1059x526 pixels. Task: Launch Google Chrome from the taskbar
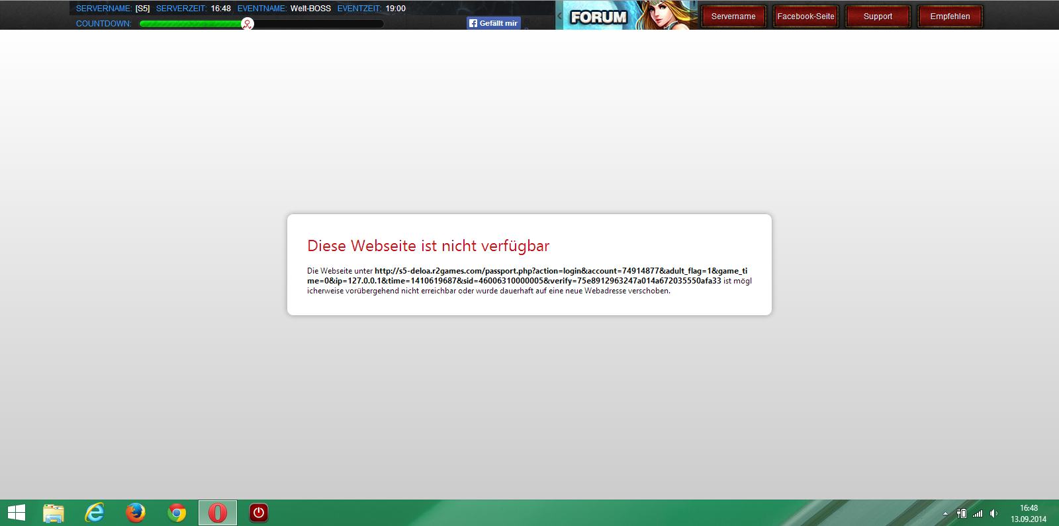(177, 513)
